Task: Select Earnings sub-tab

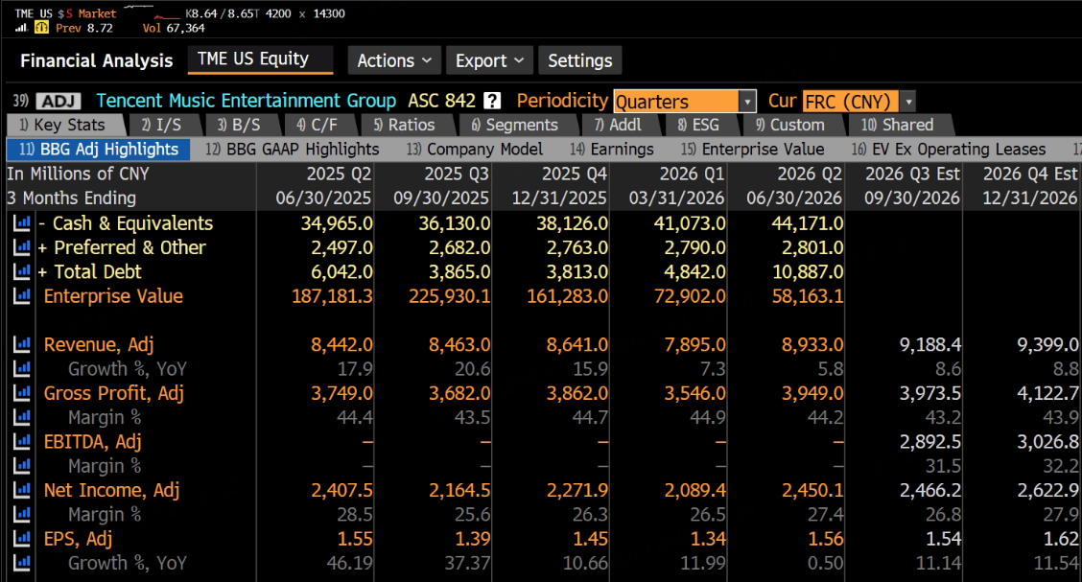Action: tap(612, 149)
